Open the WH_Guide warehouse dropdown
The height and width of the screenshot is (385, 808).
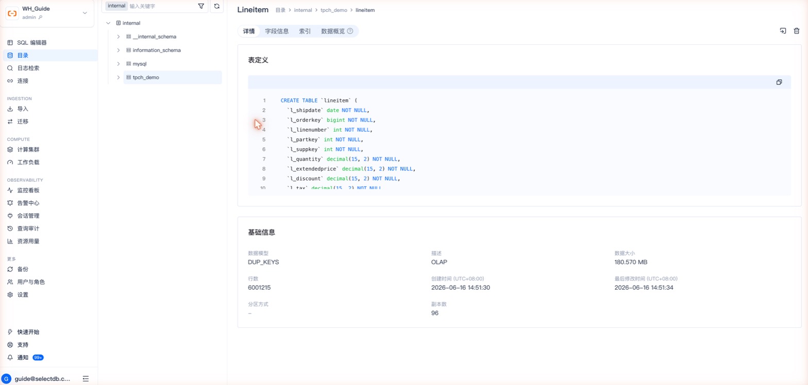[85, 13]
